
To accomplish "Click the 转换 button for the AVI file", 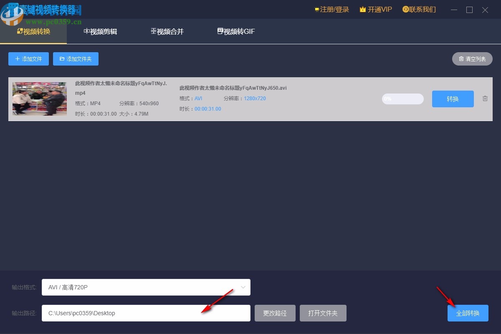I will (x=453, y=99).
